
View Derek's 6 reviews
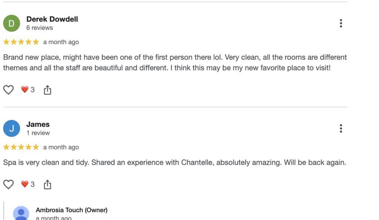point(40,28)
